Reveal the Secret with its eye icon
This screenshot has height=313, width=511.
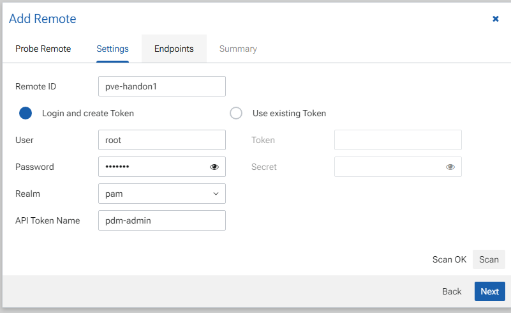(x=450, y=167)
